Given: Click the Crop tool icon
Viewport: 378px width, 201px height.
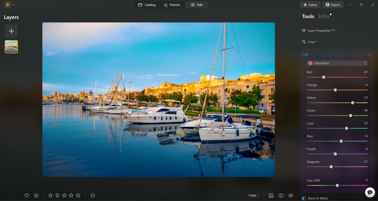Looking at the screenshot, I should tap(304, 42).
